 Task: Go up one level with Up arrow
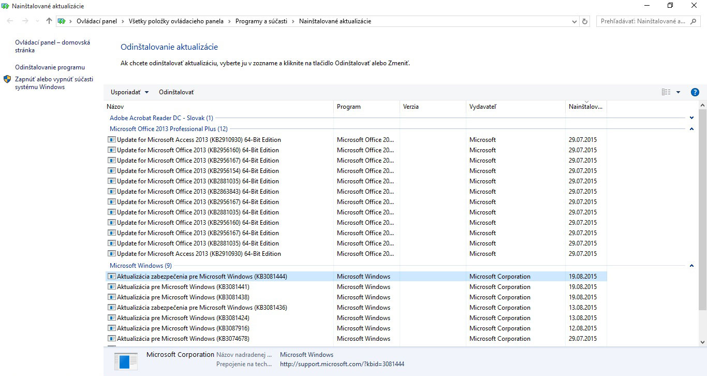pyautogui.click(x=49, y=21)
